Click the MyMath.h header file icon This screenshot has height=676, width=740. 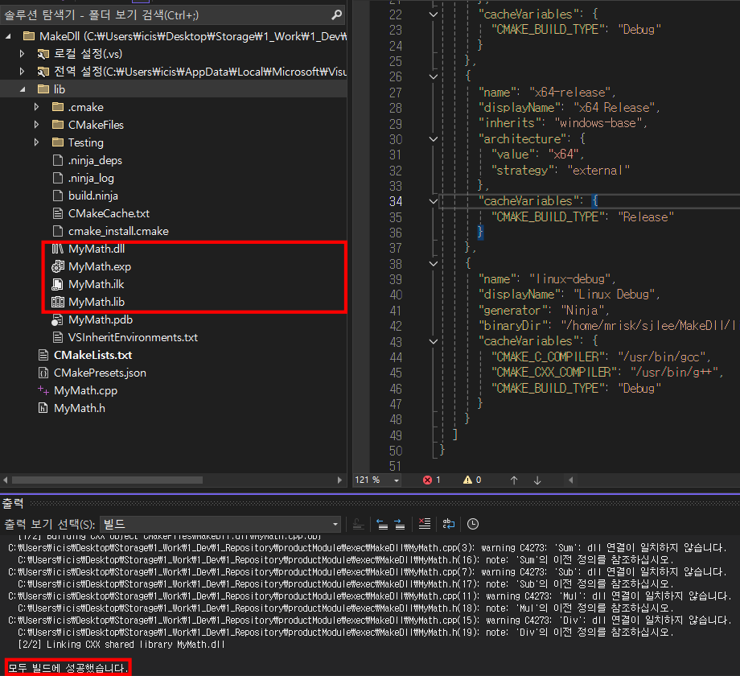tap(43, 408)
